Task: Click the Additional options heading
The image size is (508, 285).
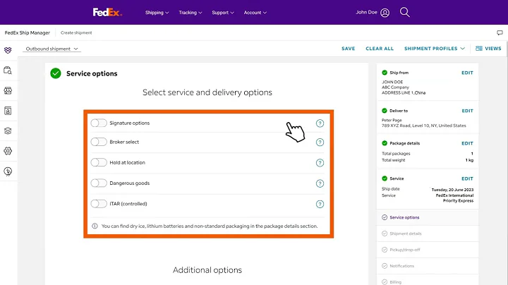Action: pos(207,270)
